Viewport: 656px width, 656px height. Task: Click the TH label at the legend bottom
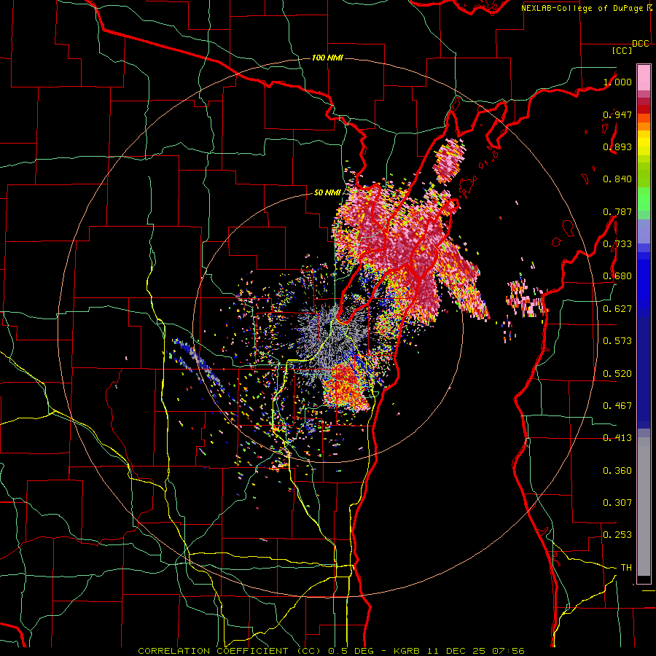point(626,568)
